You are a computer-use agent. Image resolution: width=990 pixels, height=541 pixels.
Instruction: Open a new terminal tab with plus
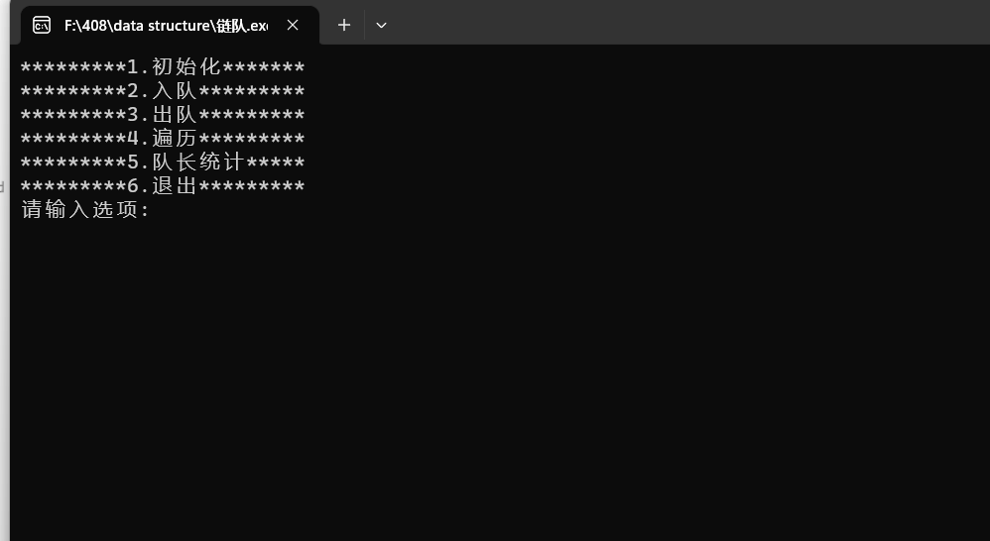[x=344, y=25]
